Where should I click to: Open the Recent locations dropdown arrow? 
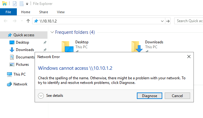click(x=22, y=21)
